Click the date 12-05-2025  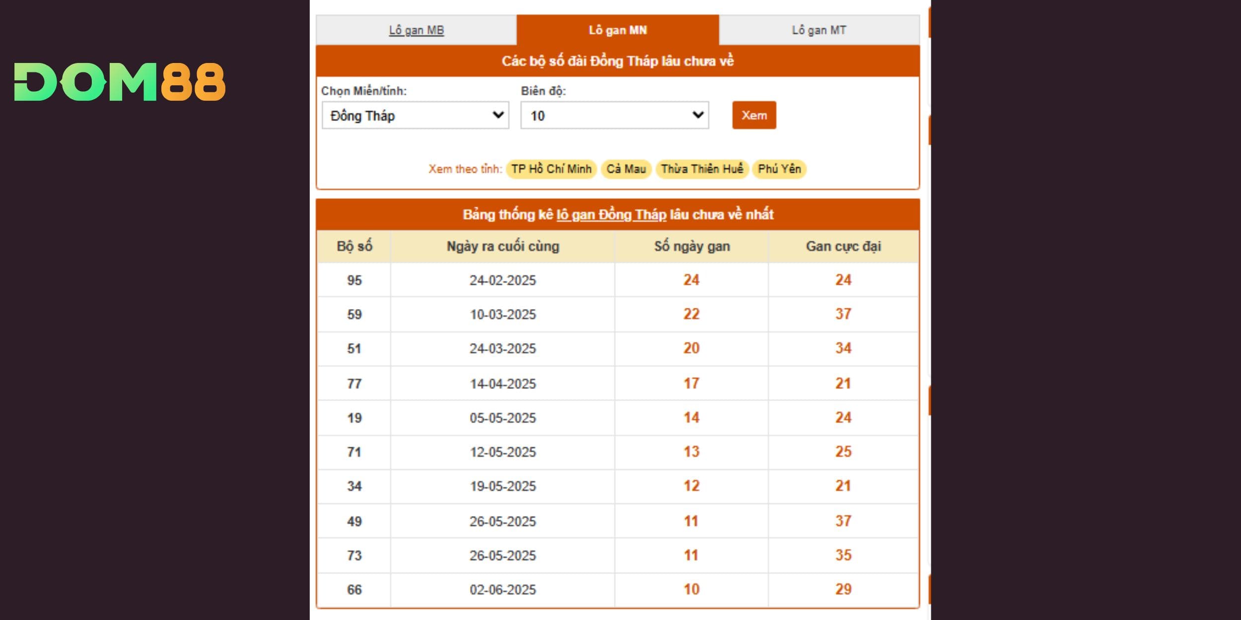pyautogui.click(x=503, y=452)
